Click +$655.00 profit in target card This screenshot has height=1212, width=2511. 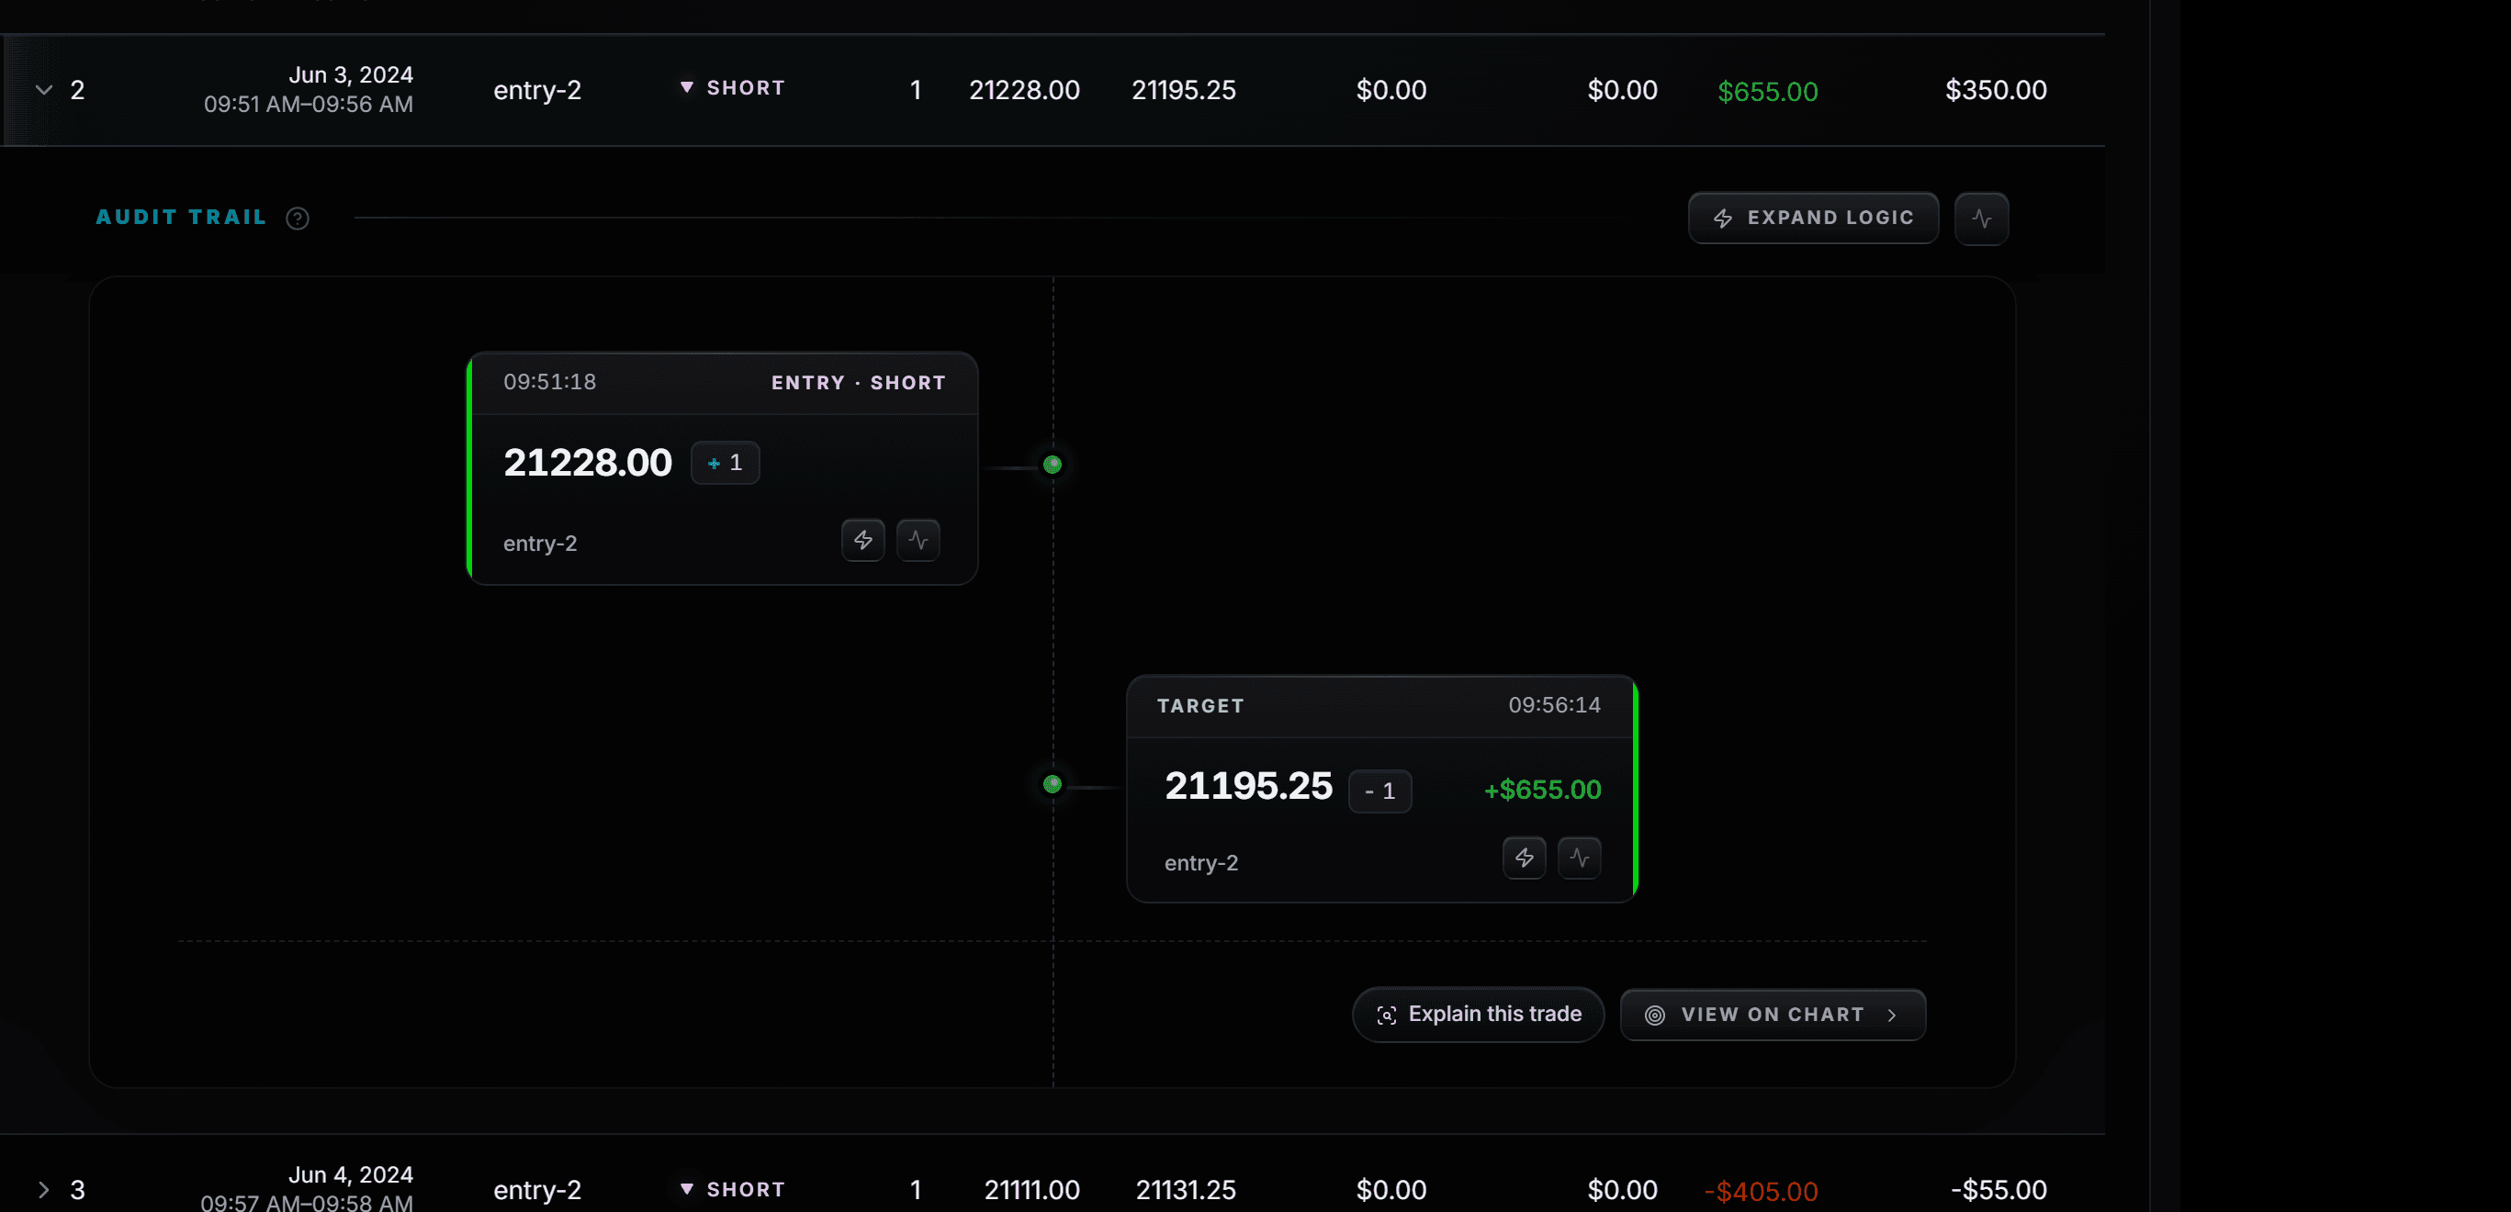tap(1542, 789)
